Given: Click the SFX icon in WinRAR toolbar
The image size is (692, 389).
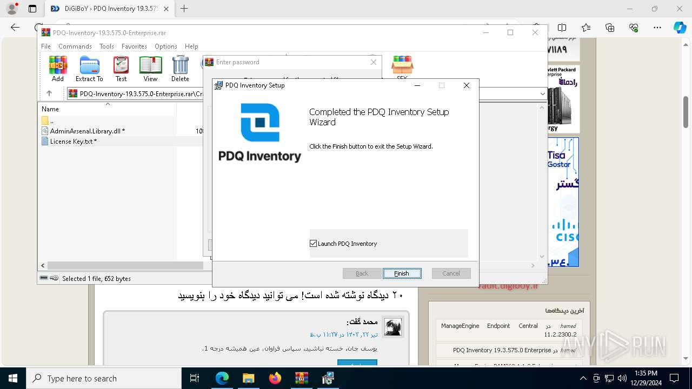Looking at the screenshot, I should coord(402,68).
